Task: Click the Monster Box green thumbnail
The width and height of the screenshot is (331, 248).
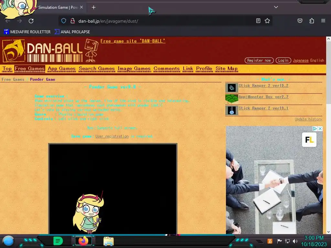Action: pos(231,99)
